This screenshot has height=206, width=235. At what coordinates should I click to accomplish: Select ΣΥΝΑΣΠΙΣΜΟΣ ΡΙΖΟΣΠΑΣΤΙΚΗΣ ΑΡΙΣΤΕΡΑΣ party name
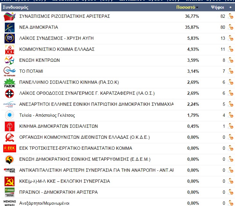pyautogui.click(x=64, y=16)
